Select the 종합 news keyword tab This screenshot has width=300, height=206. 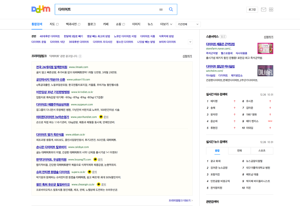pos(217,151)
